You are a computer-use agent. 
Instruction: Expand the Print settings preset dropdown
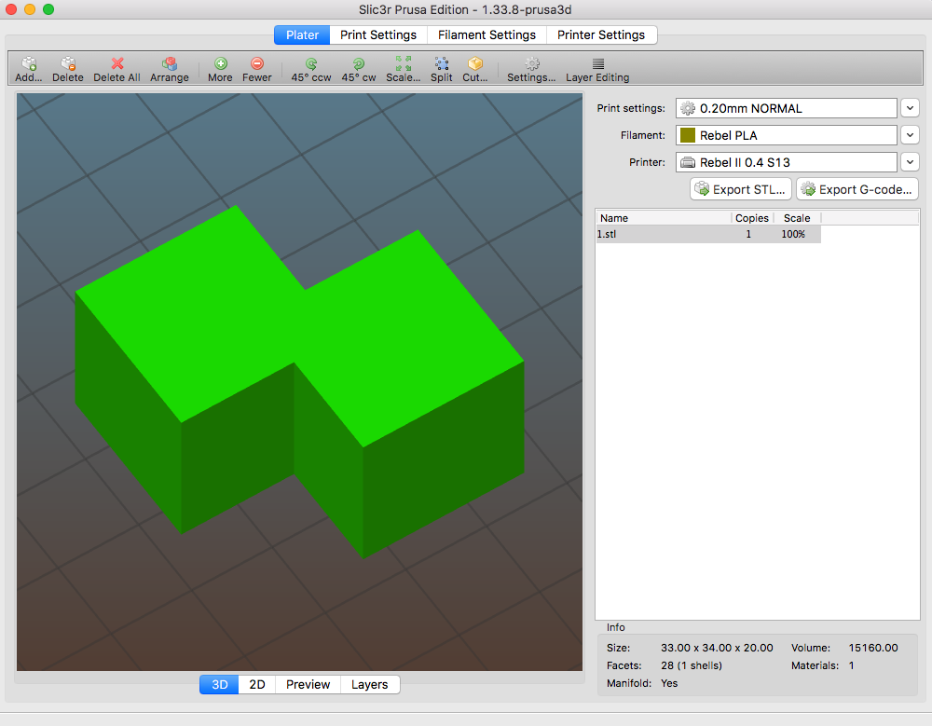click(x=910, y=108)
